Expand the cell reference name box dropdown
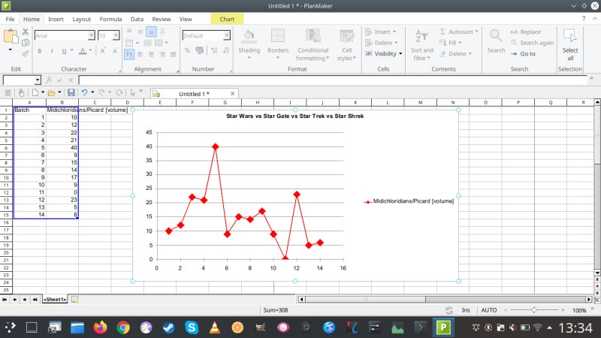Image resolution: width=601 pixels, height=338 pixels. pos(38,80)
